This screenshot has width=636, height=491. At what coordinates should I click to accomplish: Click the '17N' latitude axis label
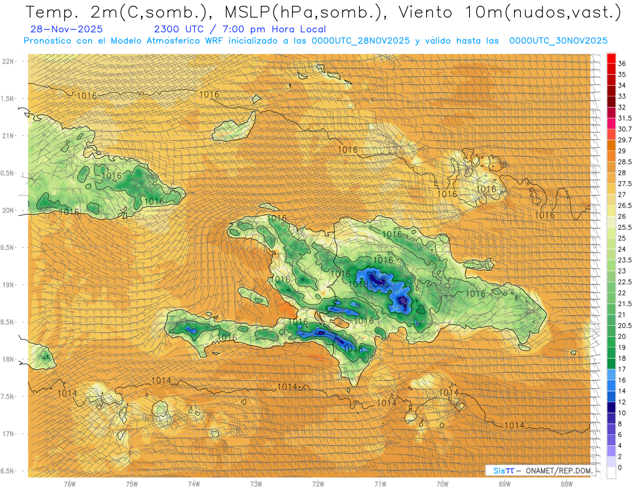(x=8, y=434)
